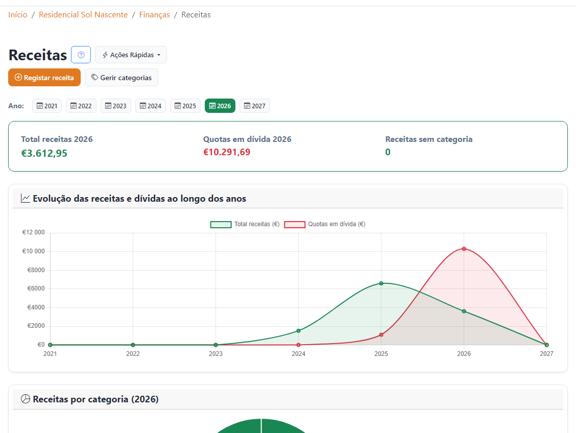This screenshot has width=576, height=433.
Task: Click the tag icon on Gerir categorias
Action: click(95, 77)
